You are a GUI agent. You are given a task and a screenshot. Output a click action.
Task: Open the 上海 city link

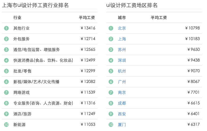click(122, 39)
